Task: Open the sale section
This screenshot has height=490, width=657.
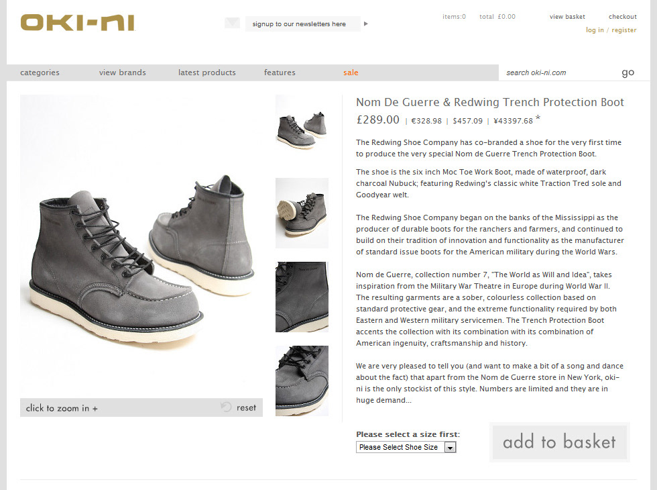Action: [x=351, y=72]
